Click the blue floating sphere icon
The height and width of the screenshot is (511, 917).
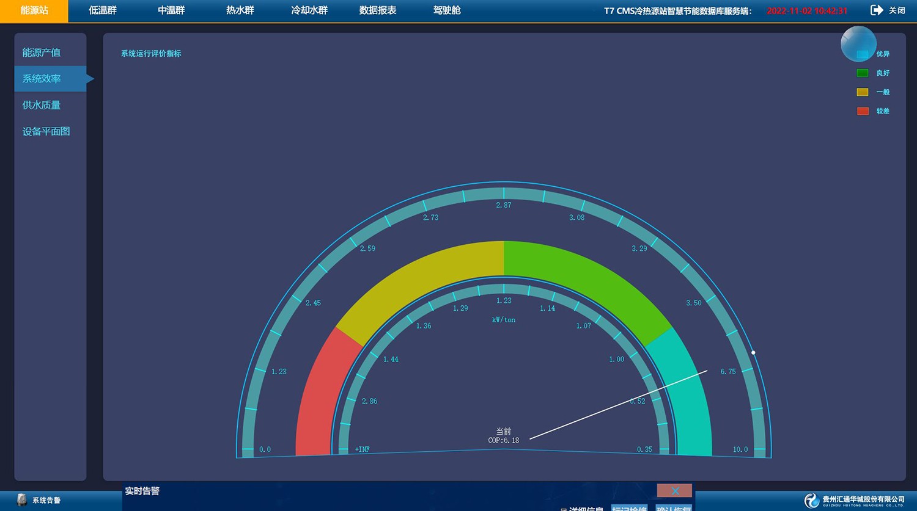tap(858, 43)
